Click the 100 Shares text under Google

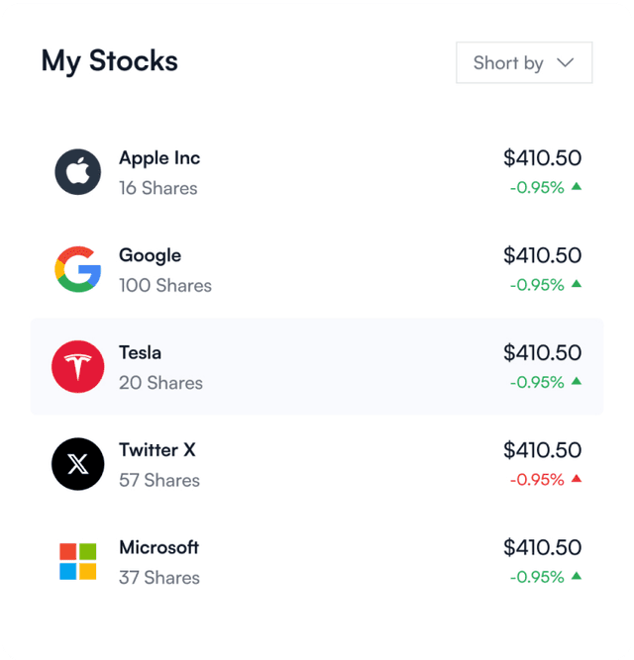click(165, 286)
